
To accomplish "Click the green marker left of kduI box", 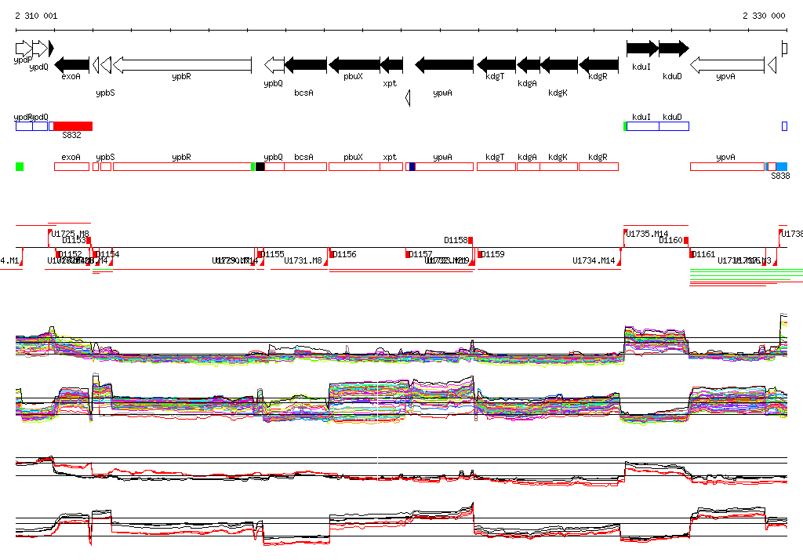I will 625,126.
